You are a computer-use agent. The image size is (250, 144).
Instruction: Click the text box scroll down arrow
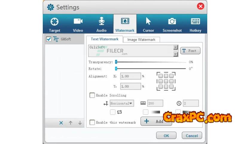176,54
